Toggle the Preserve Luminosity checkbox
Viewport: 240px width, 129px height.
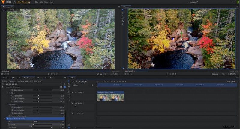point(64,116)
